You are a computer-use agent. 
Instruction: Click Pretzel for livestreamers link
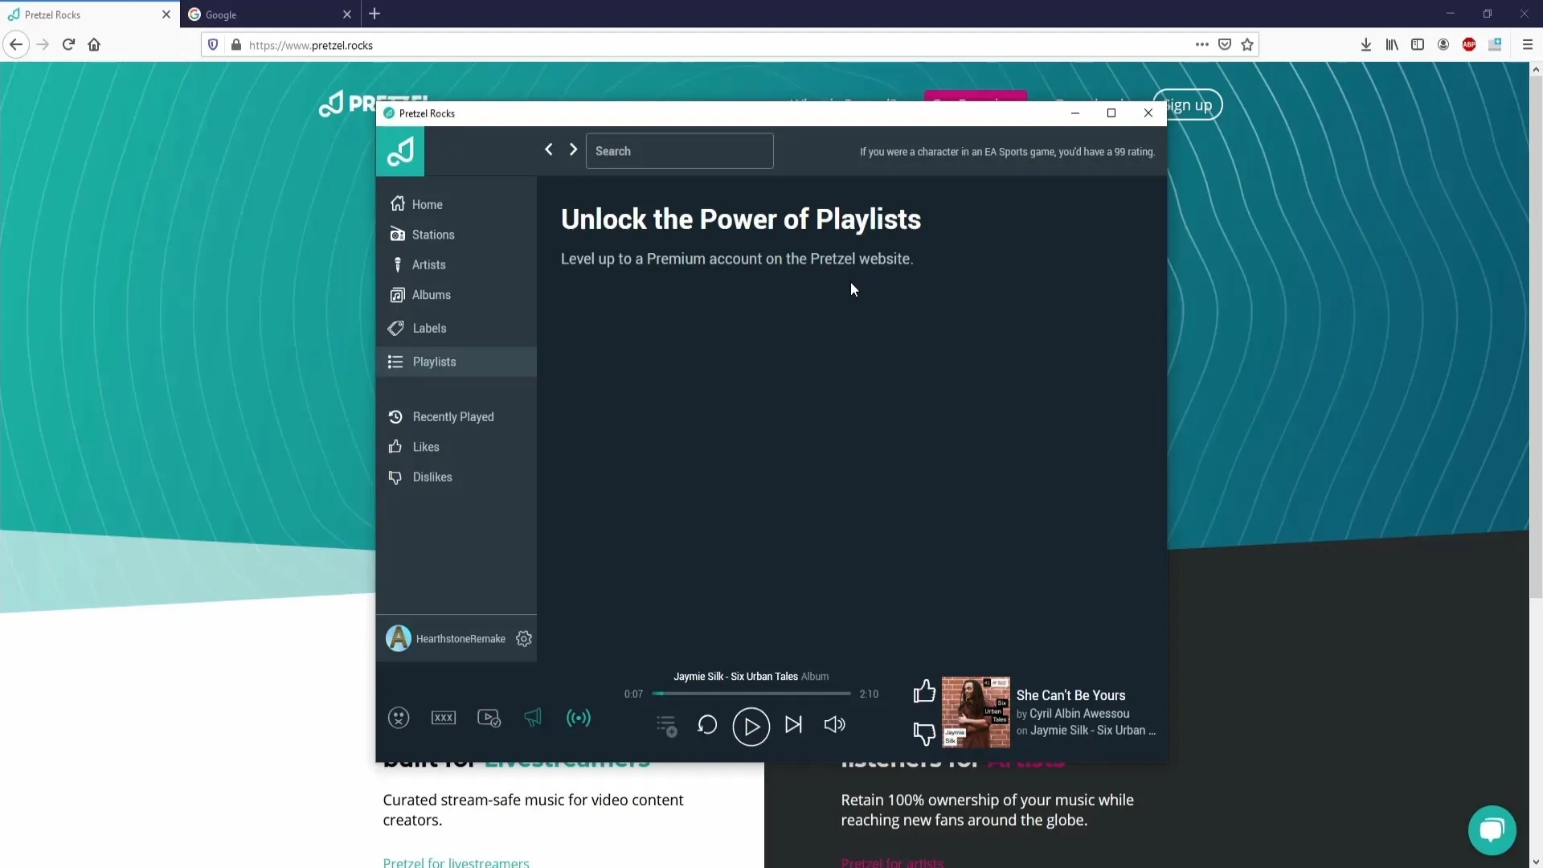(x=456, y=862)
